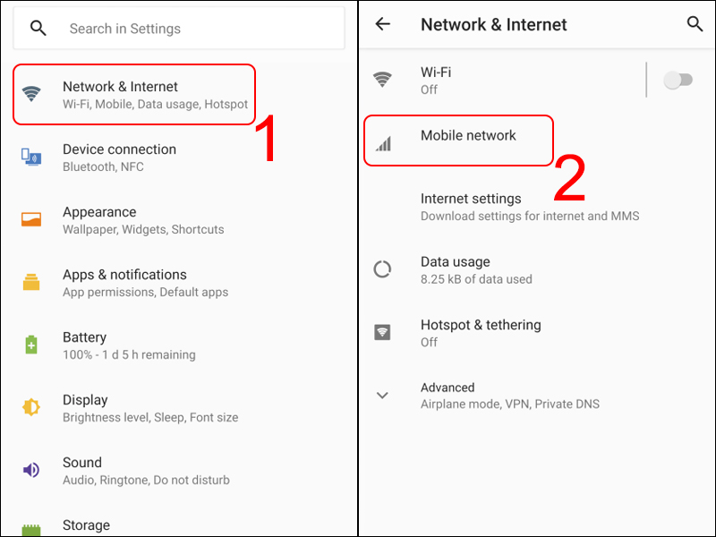The width and height of the screenshot is (716, 537).
Task: Tap the Hotspot & tethering icon
Action: 382,332
